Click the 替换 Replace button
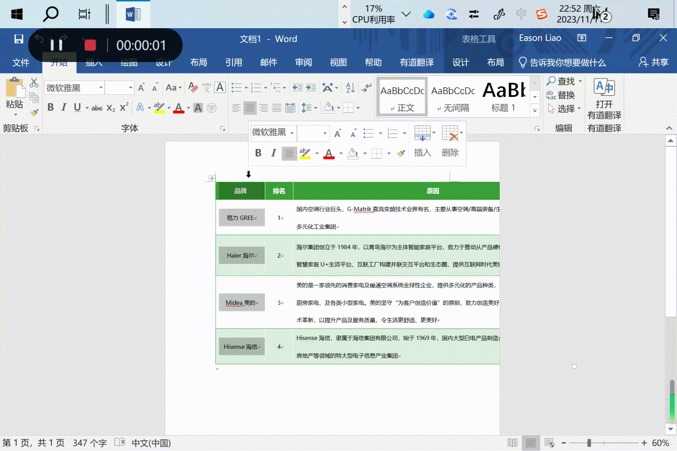Screen dimensions: 677x451 pos(561,95)
